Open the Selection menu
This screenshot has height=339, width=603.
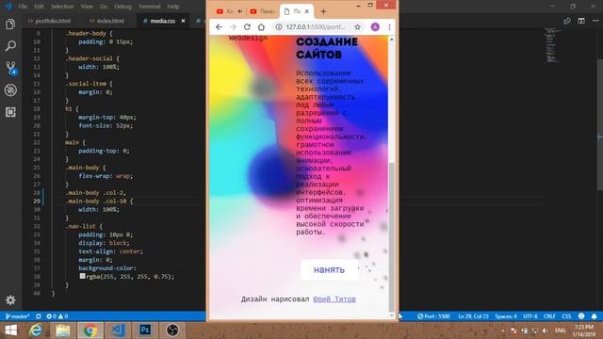click(62, 7)
